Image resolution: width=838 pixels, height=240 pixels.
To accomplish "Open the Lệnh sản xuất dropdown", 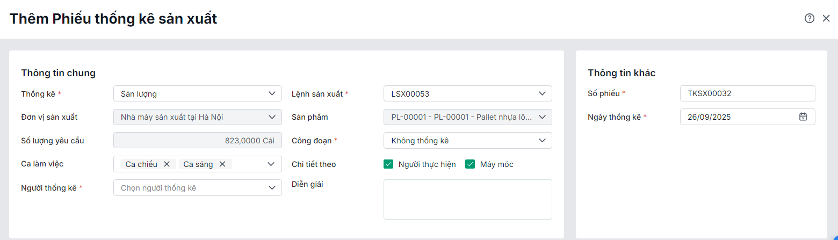I will pyautogui.click(x=541, y=94).
